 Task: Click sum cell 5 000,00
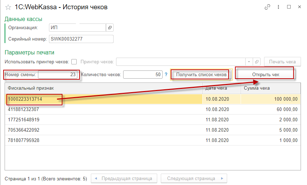(x=270, y=130)
